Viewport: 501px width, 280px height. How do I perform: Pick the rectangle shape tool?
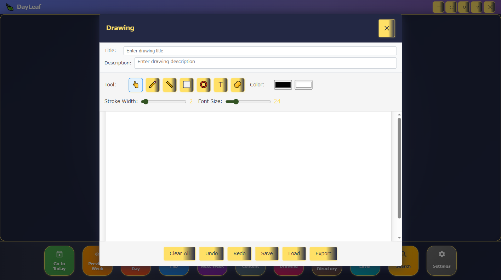coord(187,85)
